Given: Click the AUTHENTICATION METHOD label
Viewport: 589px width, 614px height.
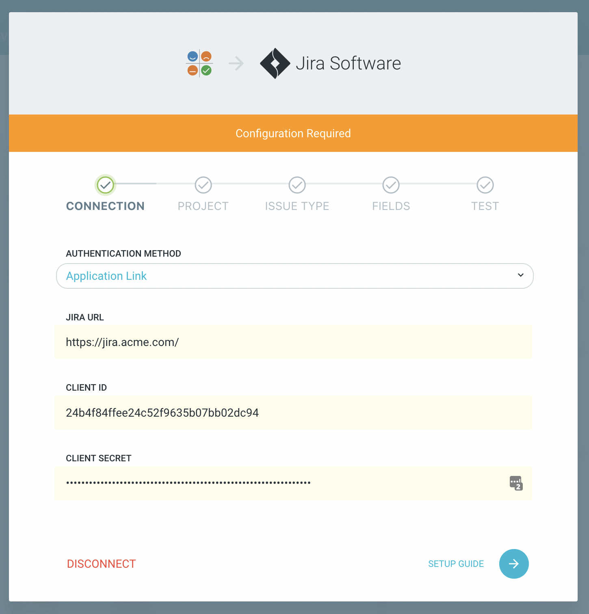Looking at the screenshot, I should tap(123, 253).
